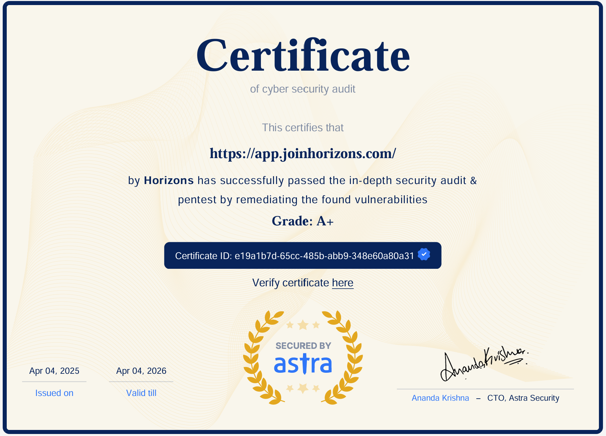Click the Ananda Krishna name link
The image size is (606, 436).
tap(440, 398)
